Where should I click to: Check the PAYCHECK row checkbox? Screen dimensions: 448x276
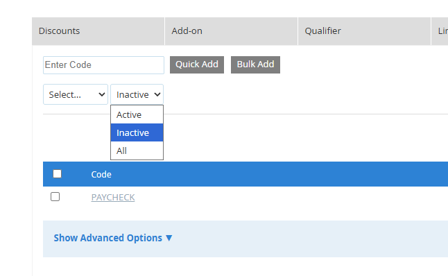[x=55, y=196]
